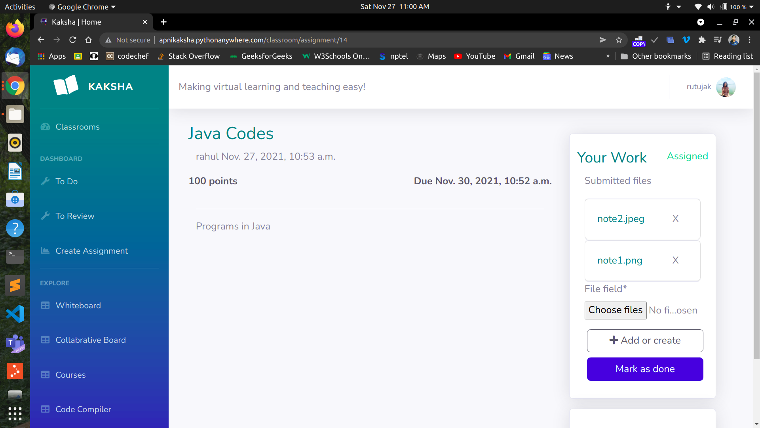760x428 pixels.
Task: Launch Visual Studio Code from dock
Action: (15, 314)
